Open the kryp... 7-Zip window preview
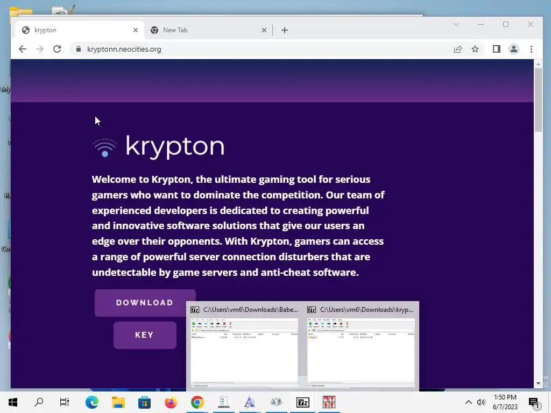Screen dimensions: 551x413 point(361,346)
